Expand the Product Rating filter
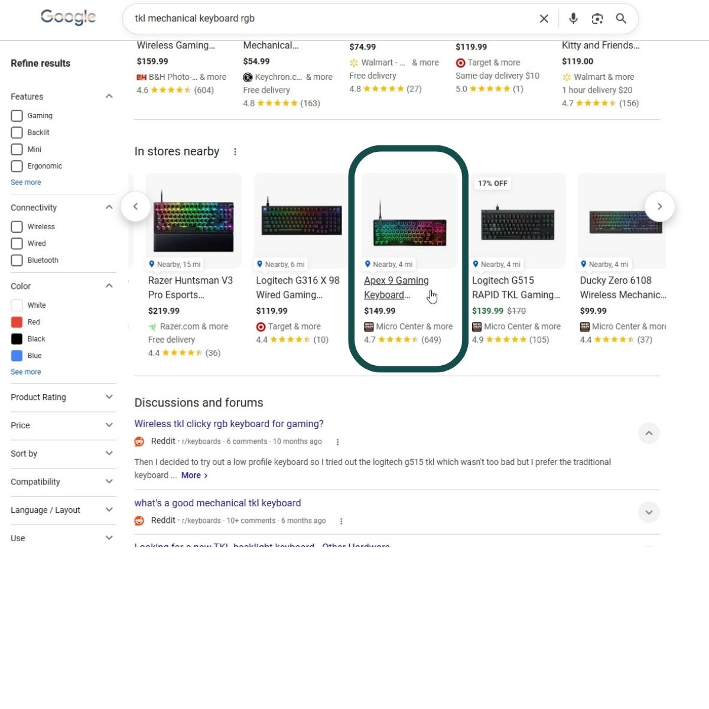The height and width of the screenshot is (709, 709). [x=109, y=397]
